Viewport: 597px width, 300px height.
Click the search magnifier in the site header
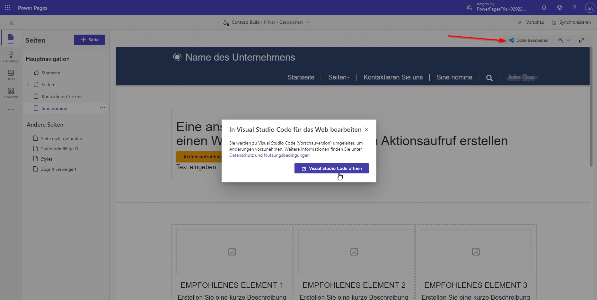tap(489, 78)
